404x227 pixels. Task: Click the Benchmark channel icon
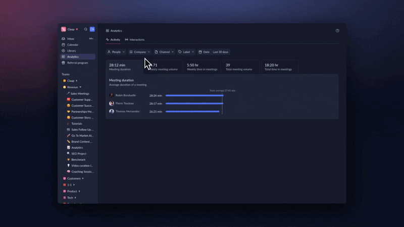tap(68, 159)
